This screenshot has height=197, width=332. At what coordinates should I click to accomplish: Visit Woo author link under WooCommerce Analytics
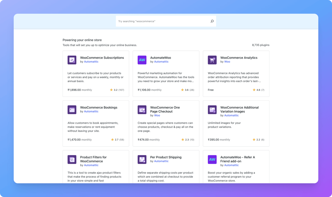(227, 62)
